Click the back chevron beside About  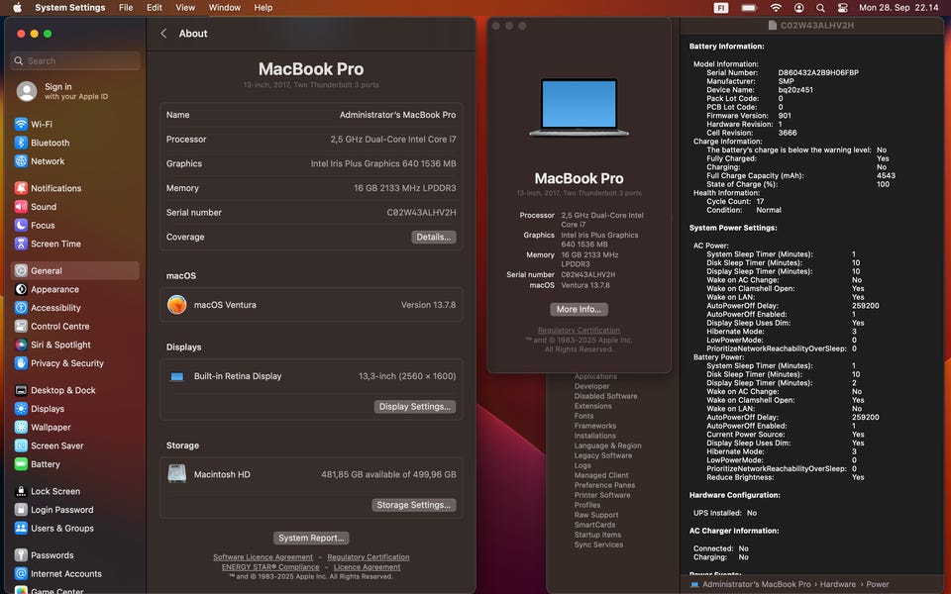click(163, 34)
